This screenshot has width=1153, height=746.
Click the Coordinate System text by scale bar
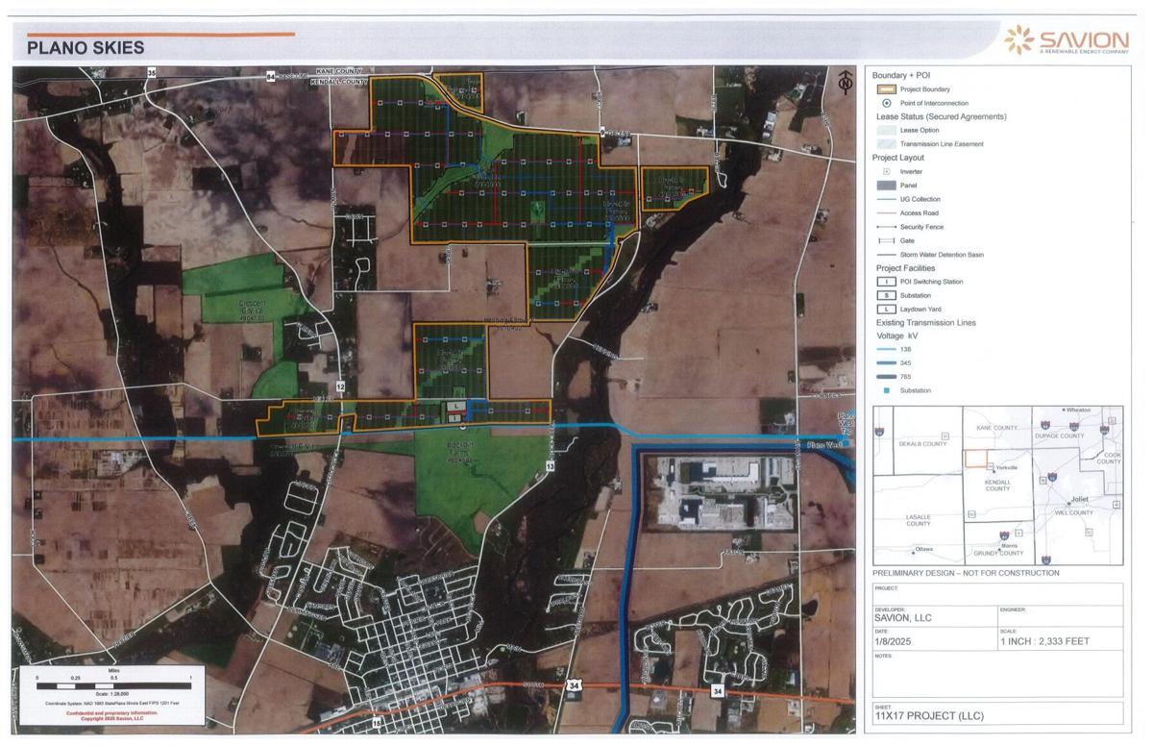click(113, 704)
